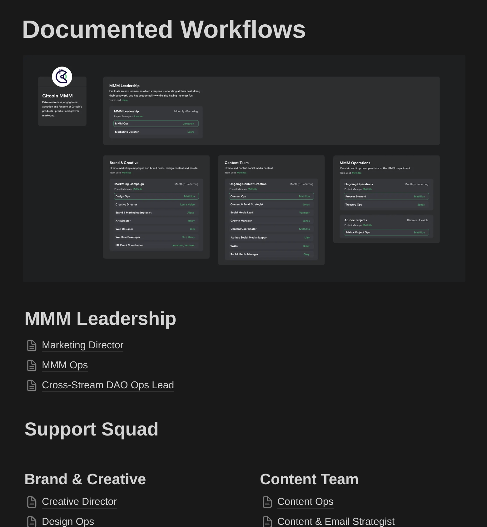Open Content & Email Strategist page
The height and width of the screenshot is (527, 487).
(x=336, y=521)
